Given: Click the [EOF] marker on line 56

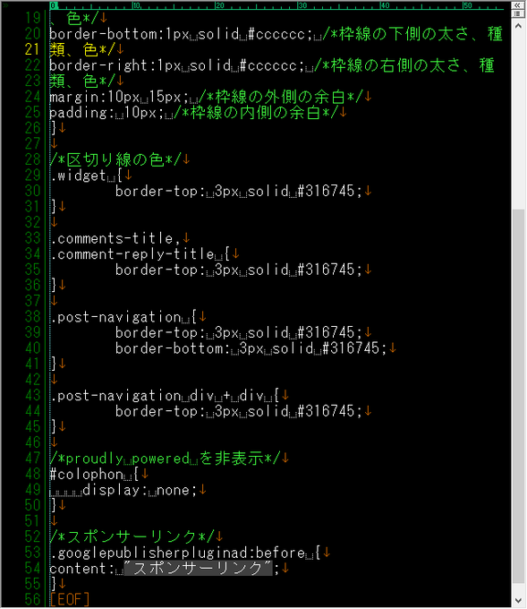Looking at the screenshot, I should point(70,600).
